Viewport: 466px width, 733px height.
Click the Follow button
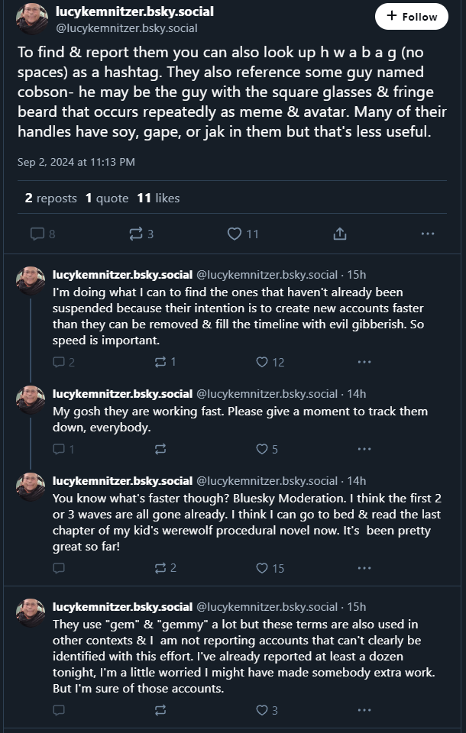(x=411, y=16)
